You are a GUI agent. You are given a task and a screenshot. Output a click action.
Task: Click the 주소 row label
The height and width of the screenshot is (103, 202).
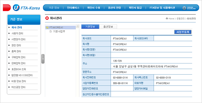85,63
